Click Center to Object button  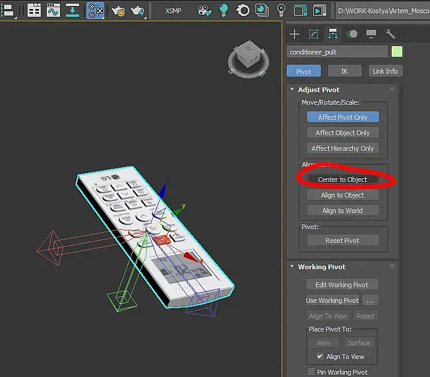pos(342,180)
